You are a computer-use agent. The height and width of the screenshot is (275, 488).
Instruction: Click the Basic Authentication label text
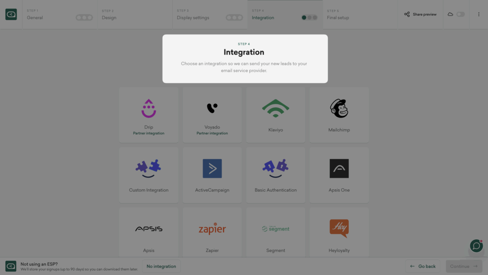(x=275, y=190)
